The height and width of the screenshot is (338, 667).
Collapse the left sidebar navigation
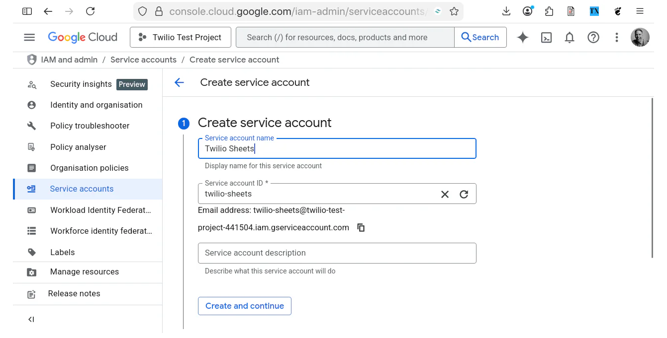coord(31,319)
